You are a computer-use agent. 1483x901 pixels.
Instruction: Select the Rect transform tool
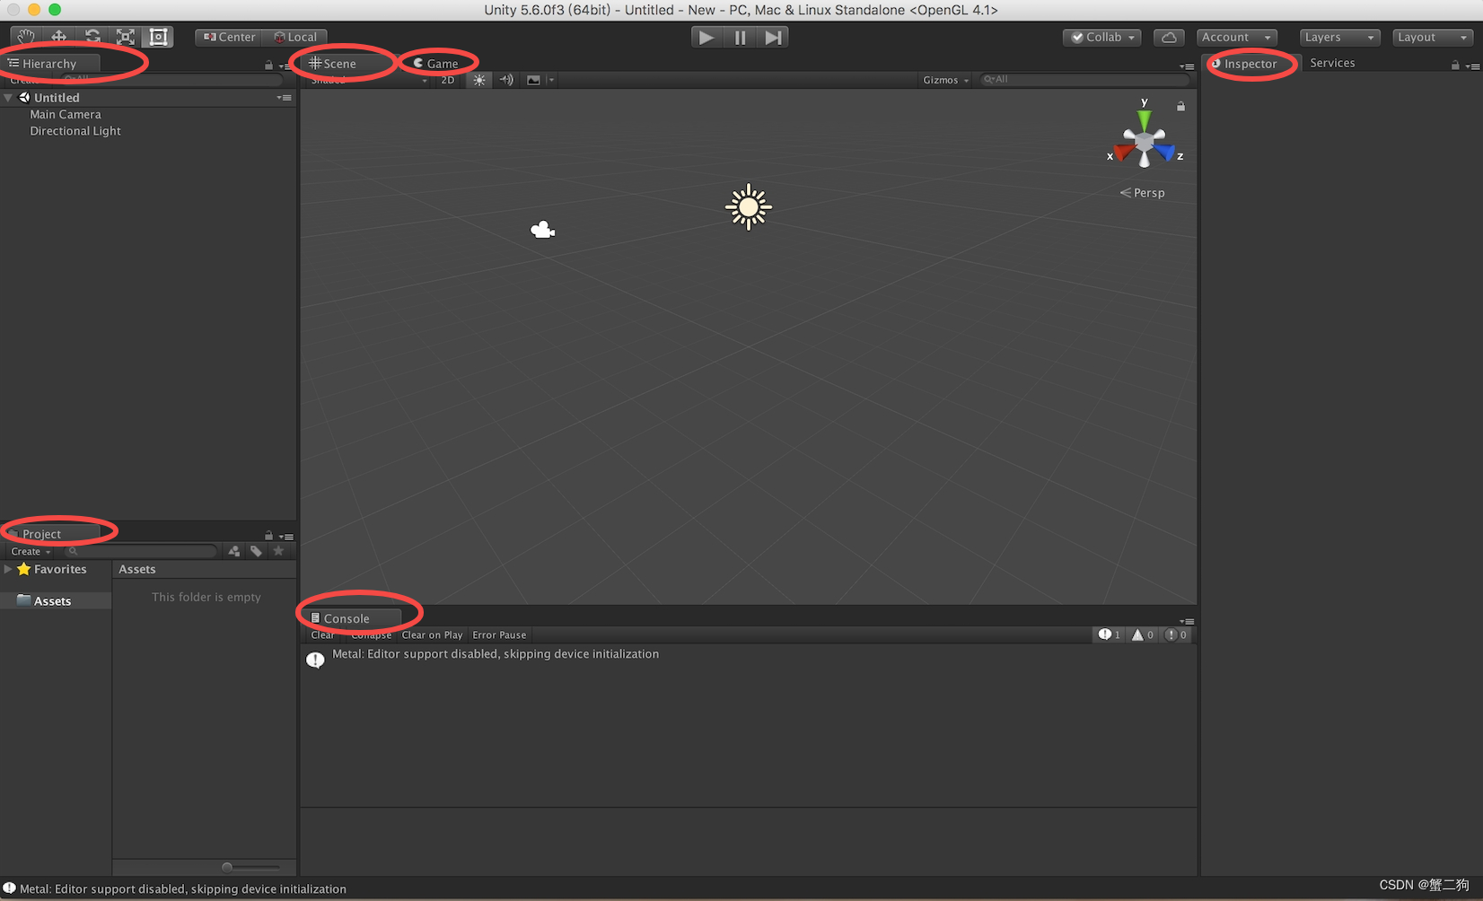click(159, 37)
